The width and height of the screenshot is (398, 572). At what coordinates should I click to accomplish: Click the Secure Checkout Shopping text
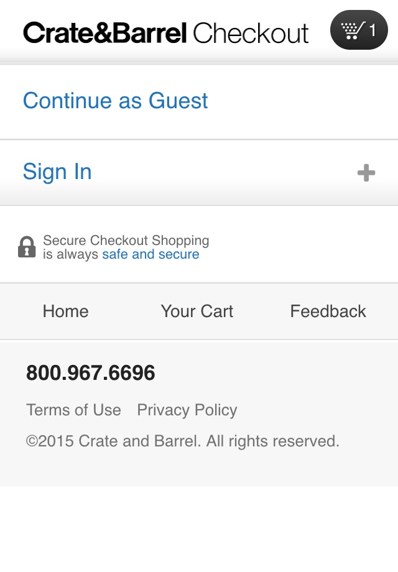[126, 241]
